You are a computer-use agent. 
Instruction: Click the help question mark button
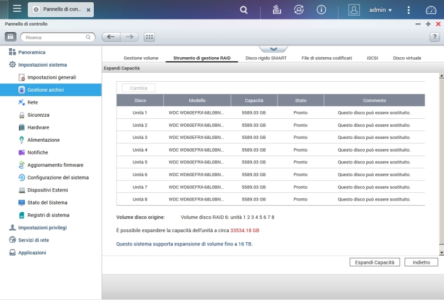[435, 37]
